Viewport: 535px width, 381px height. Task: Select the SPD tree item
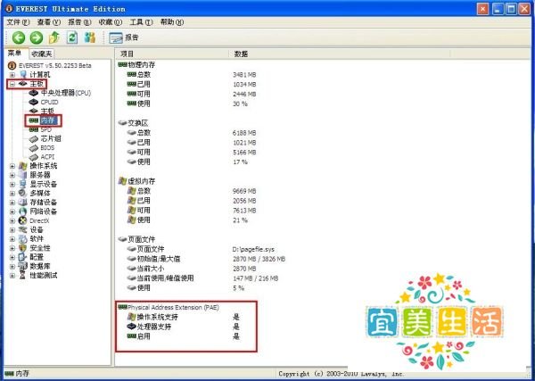point(45,129)
